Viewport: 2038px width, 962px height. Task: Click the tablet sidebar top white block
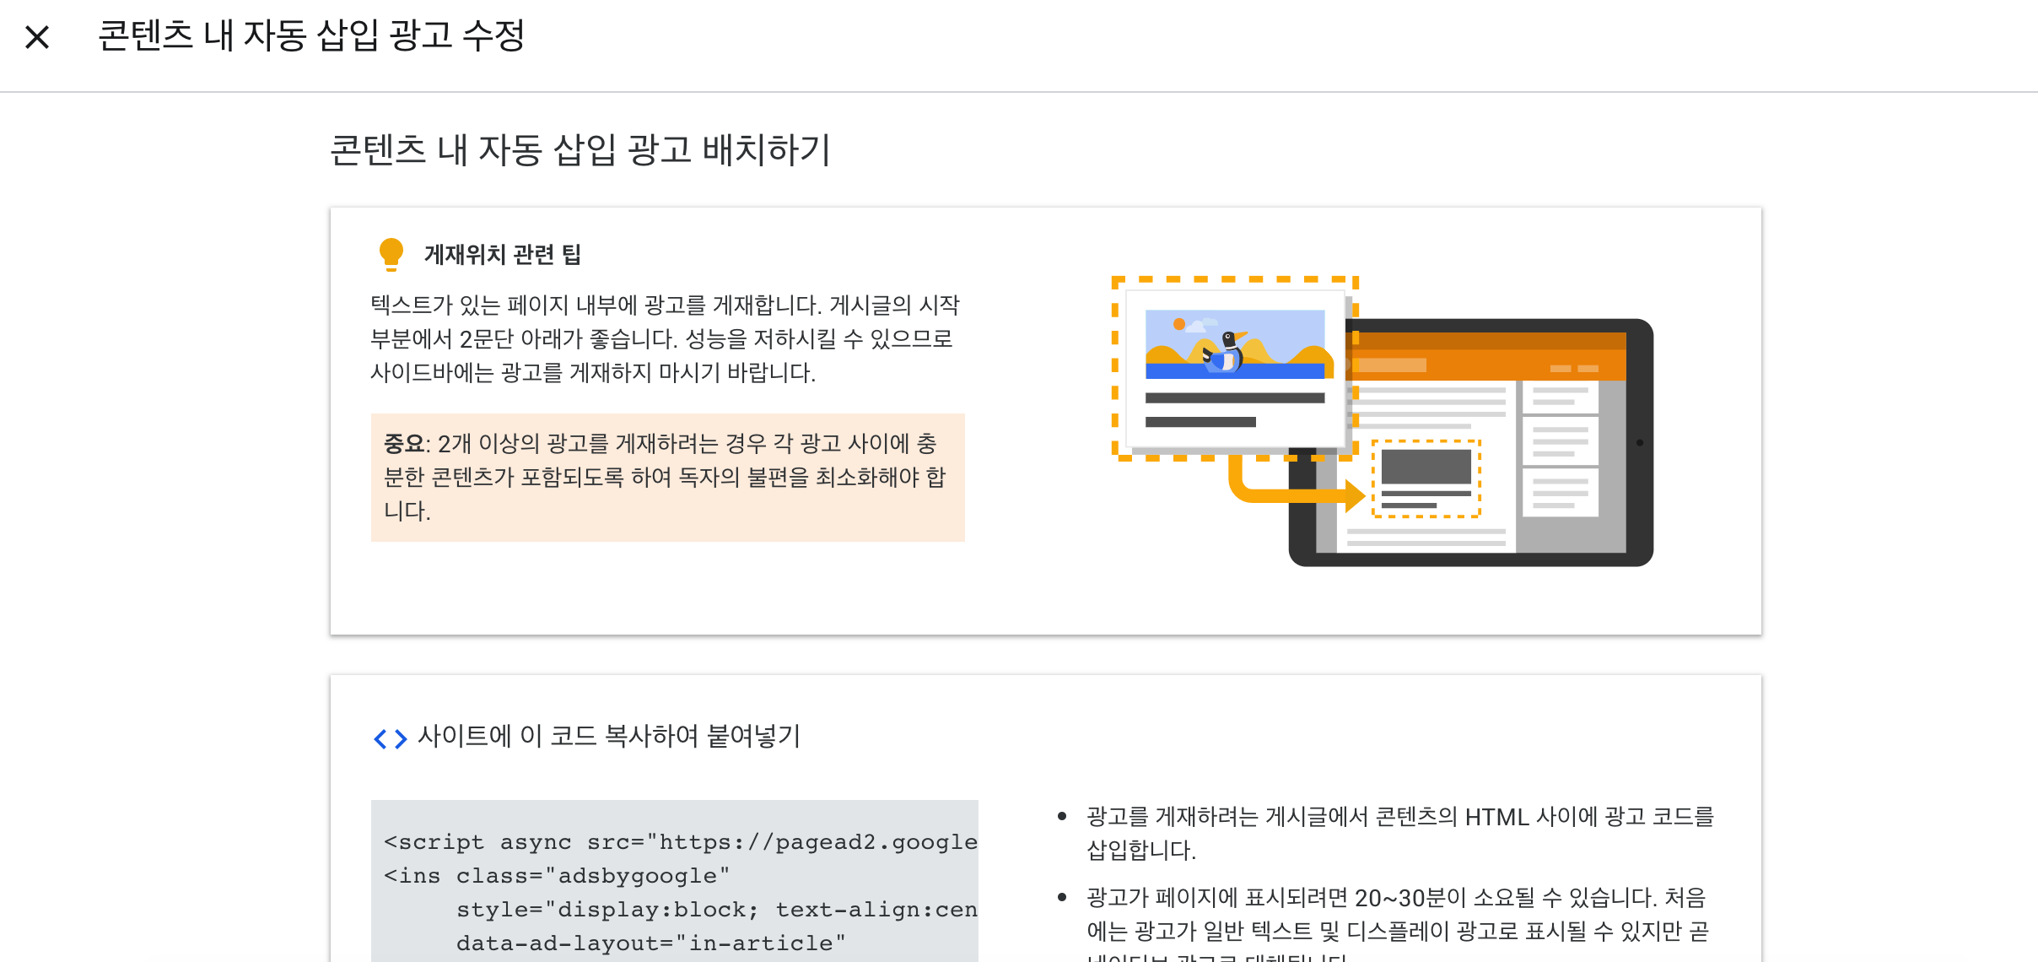[x=1560, y=397]
